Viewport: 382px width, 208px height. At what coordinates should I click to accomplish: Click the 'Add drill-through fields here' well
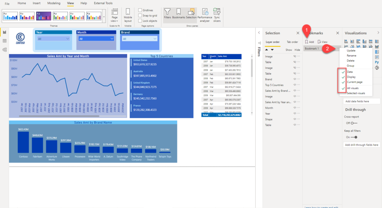(x=361, y=145)
